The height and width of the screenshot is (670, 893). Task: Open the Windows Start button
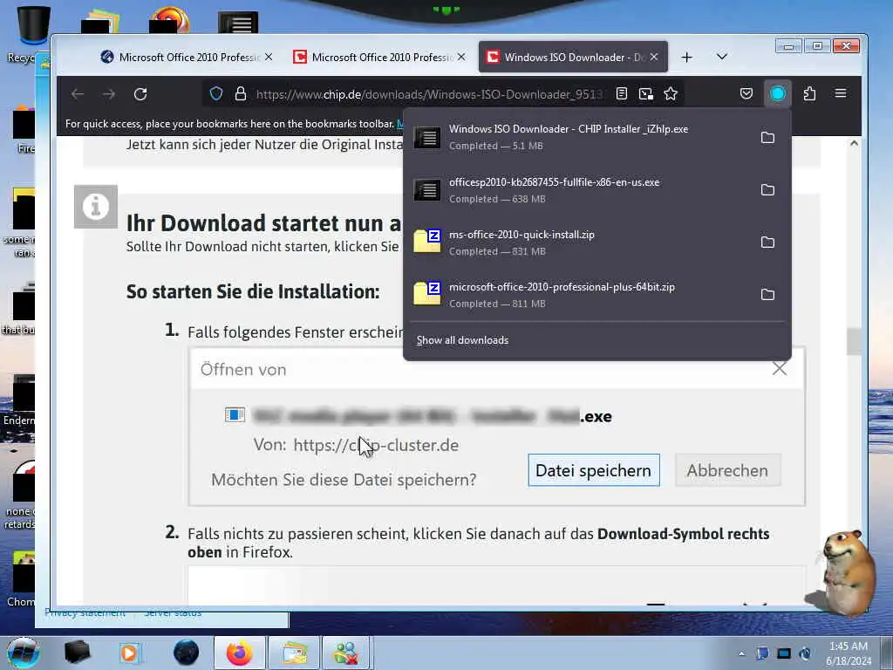pos(24,653)
